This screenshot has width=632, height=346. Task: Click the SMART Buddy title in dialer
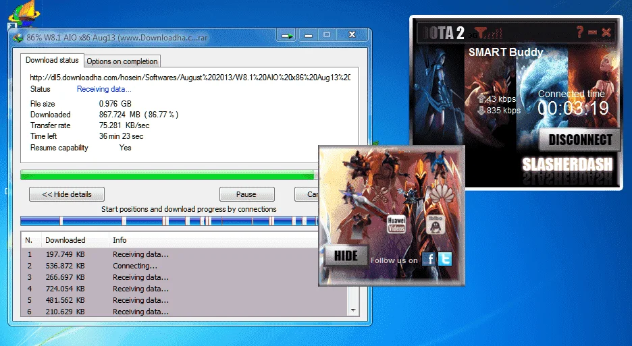click(x=506, y=52)
